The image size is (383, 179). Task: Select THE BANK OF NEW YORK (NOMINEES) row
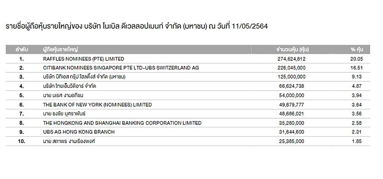pyautogui.click(x=188, y=104)
